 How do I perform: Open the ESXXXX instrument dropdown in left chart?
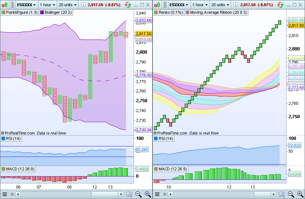point(26,5)
